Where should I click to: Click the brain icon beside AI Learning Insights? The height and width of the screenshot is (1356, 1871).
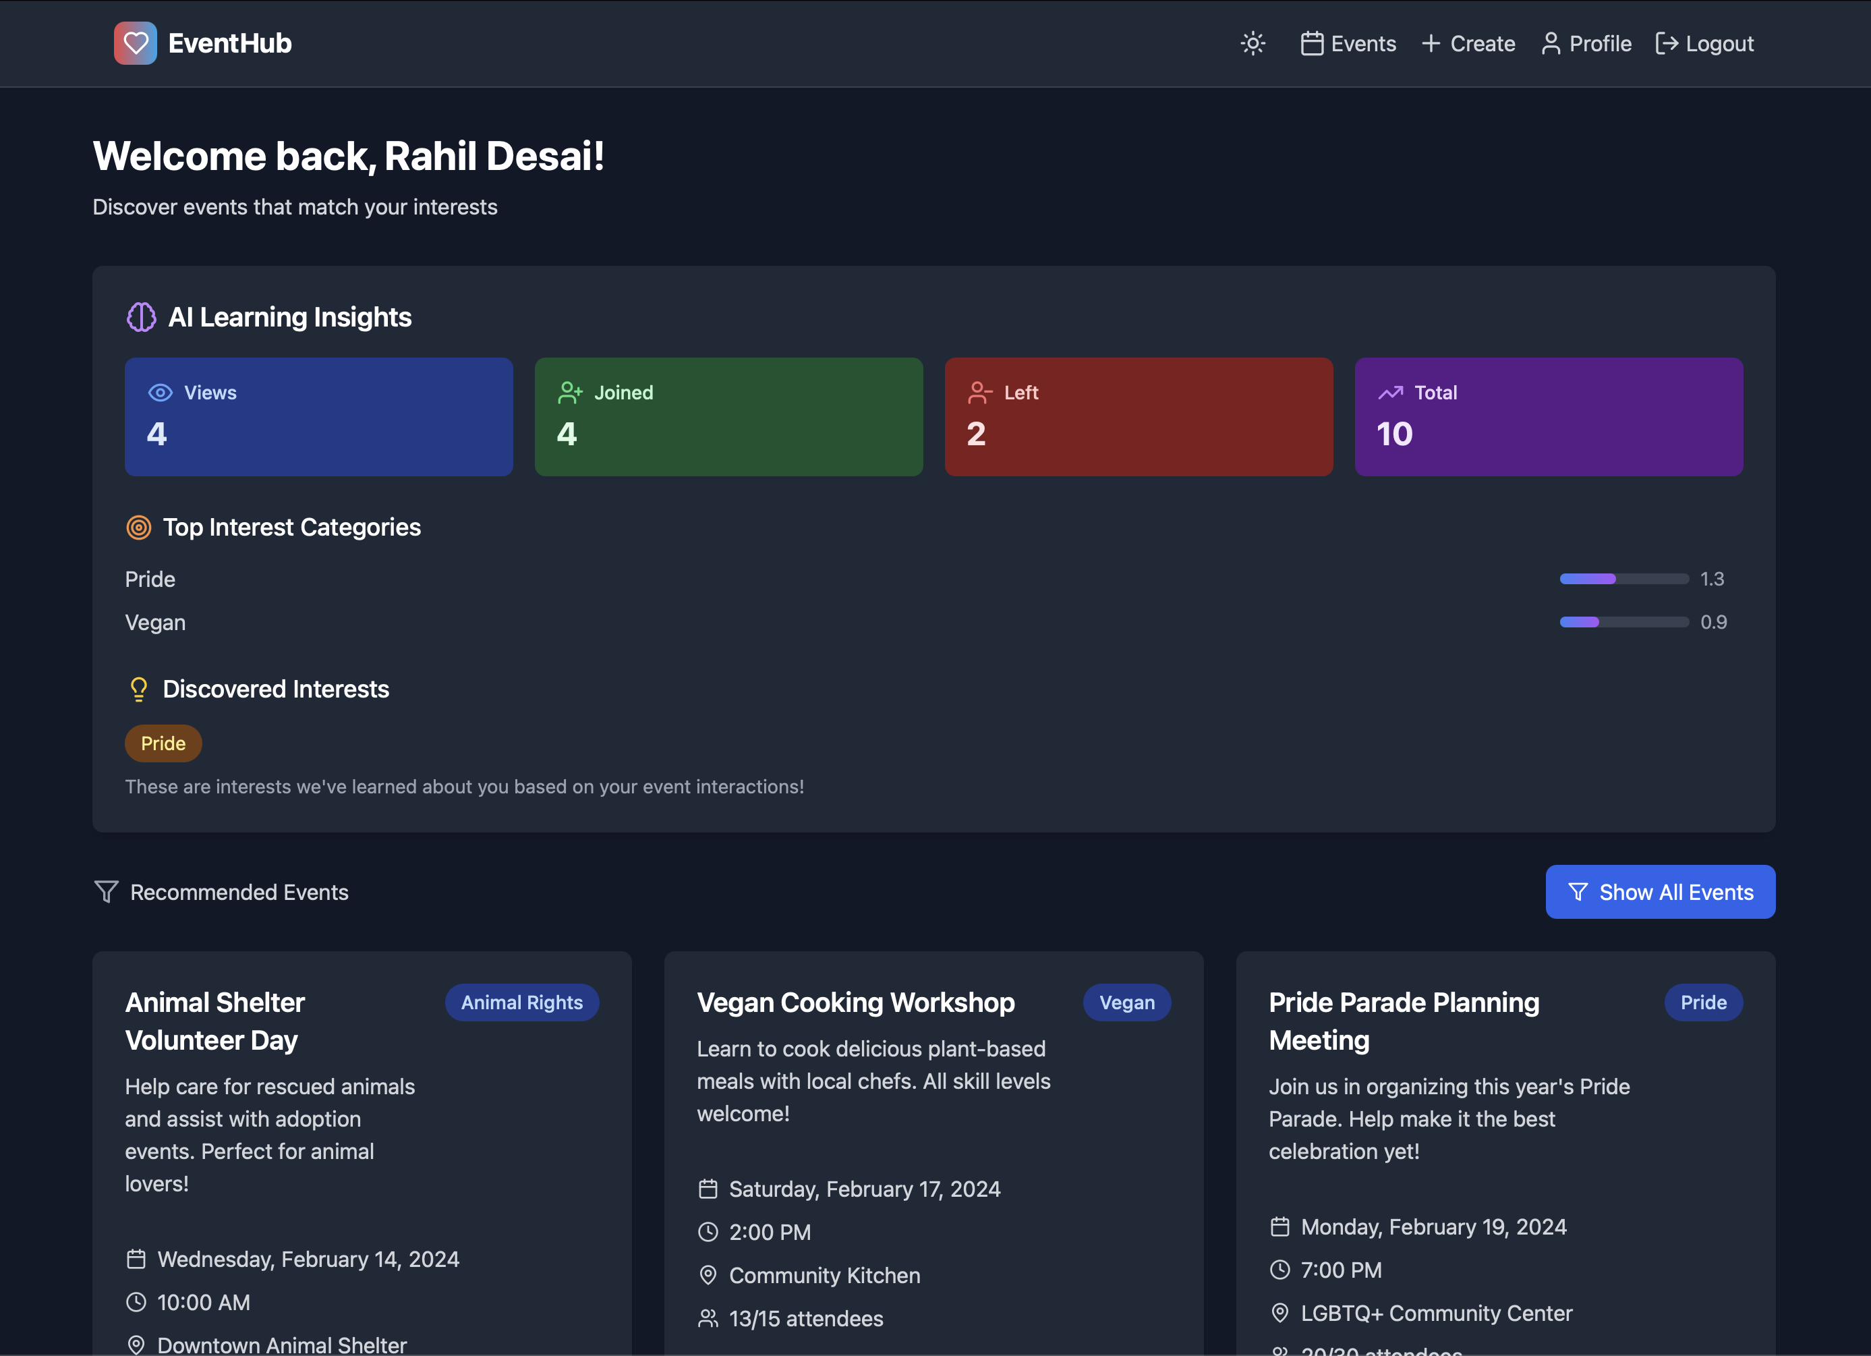click(x=141, y=317)
